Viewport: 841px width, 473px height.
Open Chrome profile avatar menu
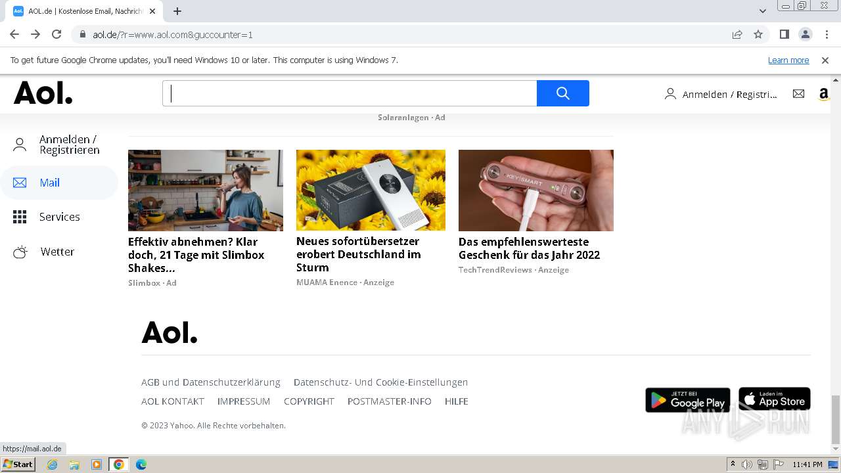(x=805, y=34)
